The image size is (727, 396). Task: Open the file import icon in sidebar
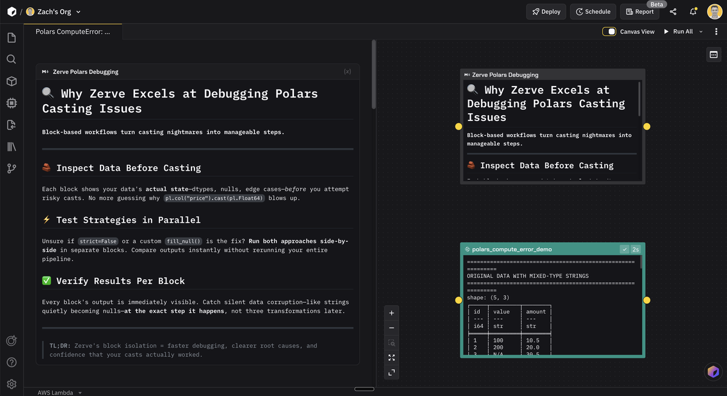click(12, 125)
